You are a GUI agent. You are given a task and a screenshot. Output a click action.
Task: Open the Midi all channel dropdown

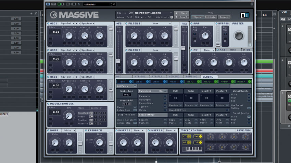click(140, 17)
